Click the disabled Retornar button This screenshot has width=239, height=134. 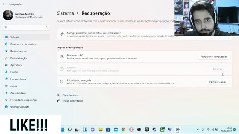coord(217,69)
